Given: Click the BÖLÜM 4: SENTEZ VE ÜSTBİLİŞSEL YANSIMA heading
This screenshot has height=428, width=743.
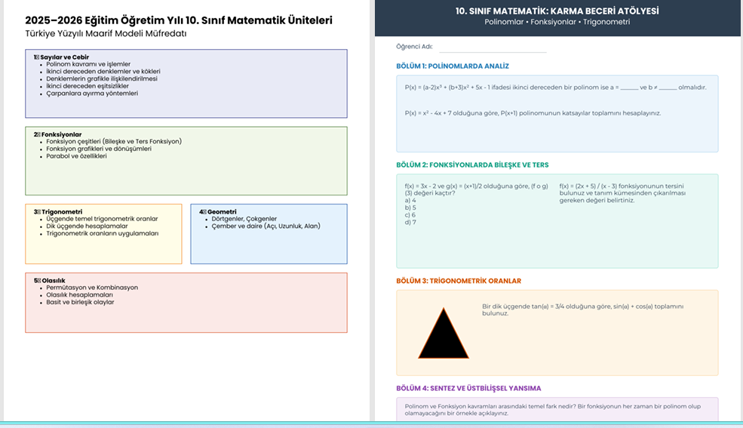Looking at the screenshot, I should pyautogui.click(x=468, y=388).
